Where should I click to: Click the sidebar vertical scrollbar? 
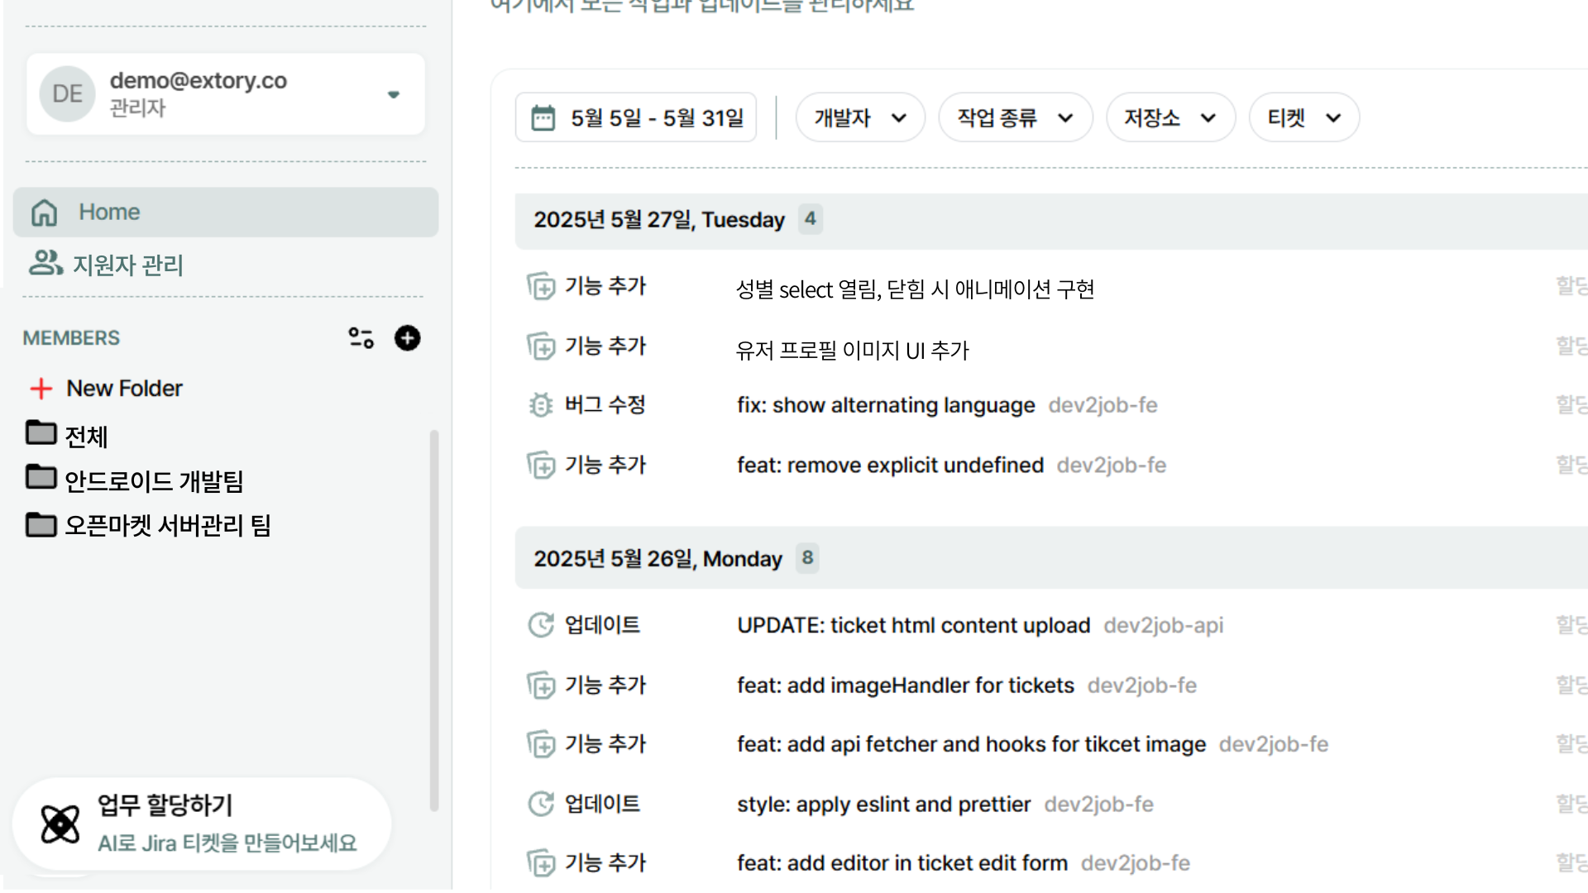(x=433, y=620)
